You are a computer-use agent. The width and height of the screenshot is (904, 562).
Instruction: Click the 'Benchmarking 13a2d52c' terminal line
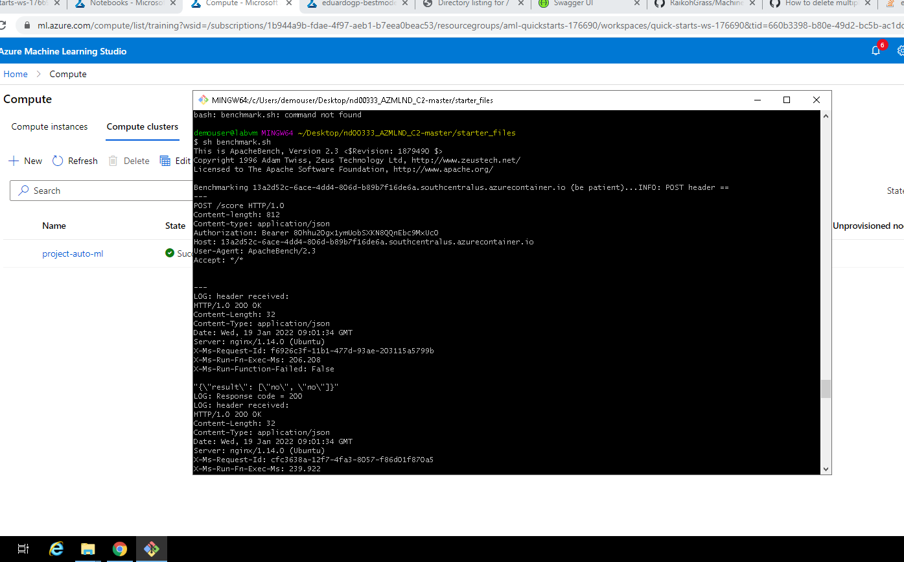[461, 187]
